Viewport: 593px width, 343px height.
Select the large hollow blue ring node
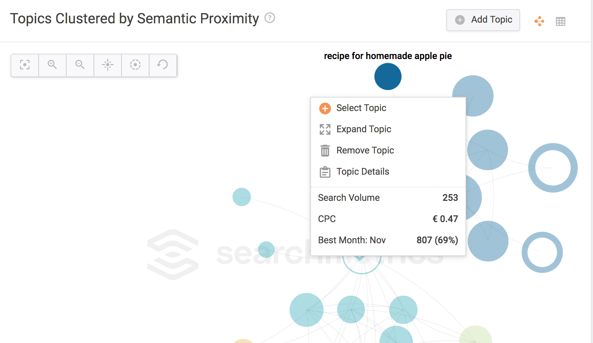(x=553, y=168)
